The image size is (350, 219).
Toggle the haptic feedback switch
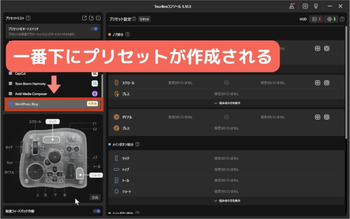click(97, 211)
